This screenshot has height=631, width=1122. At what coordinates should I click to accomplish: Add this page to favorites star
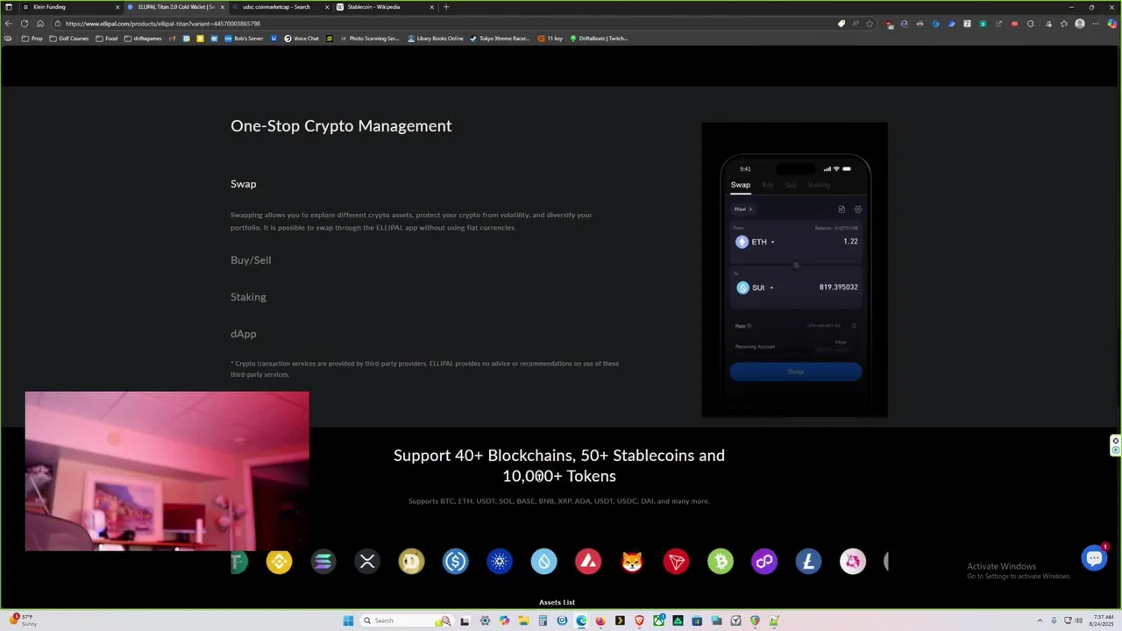tap(870, 24)
